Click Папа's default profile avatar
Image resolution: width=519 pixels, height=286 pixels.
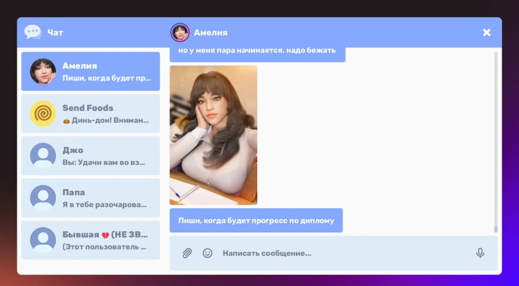click(x=43, y=198)
